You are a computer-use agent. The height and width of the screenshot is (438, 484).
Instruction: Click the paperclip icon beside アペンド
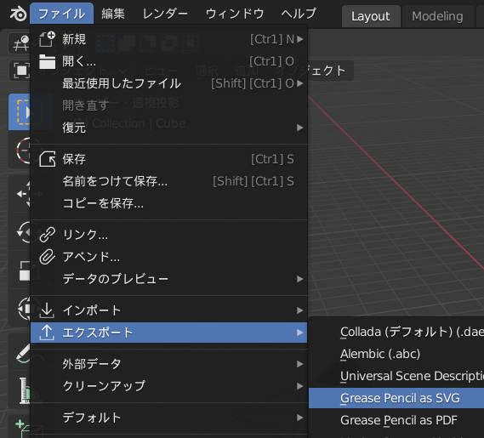click(48, 257)
